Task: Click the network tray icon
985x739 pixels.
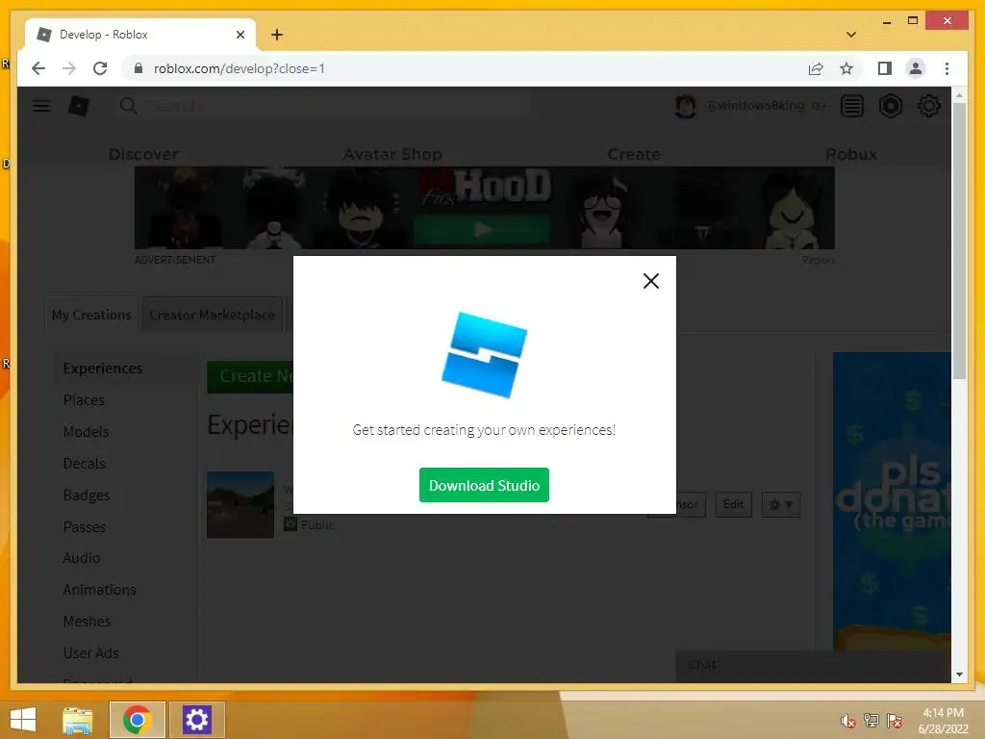Action: pos(871,721)
